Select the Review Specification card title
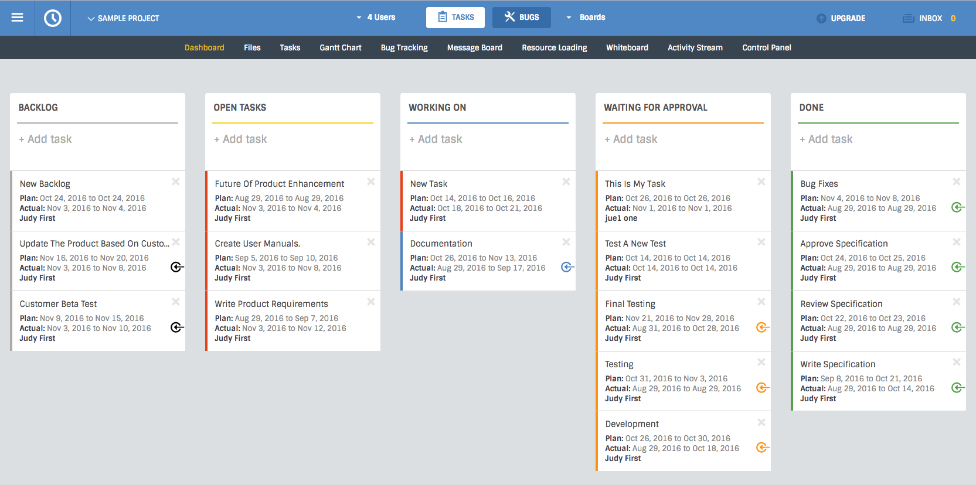The image size is (976, 485). (841, 304)
